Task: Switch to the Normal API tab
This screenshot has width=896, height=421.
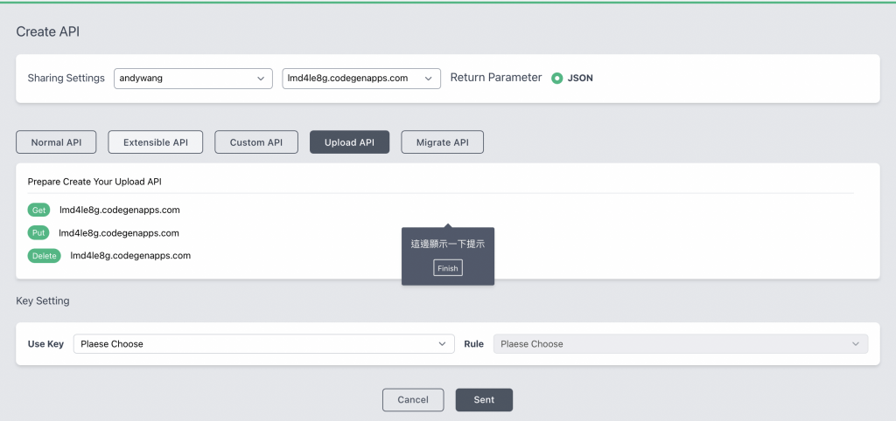Action: [x=56, y=142]
